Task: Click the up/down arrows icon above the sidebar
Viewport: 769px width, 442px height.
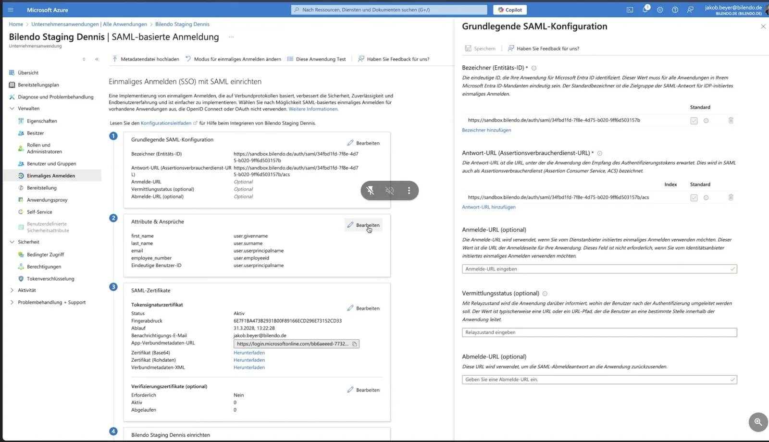Action: point(84,59)
